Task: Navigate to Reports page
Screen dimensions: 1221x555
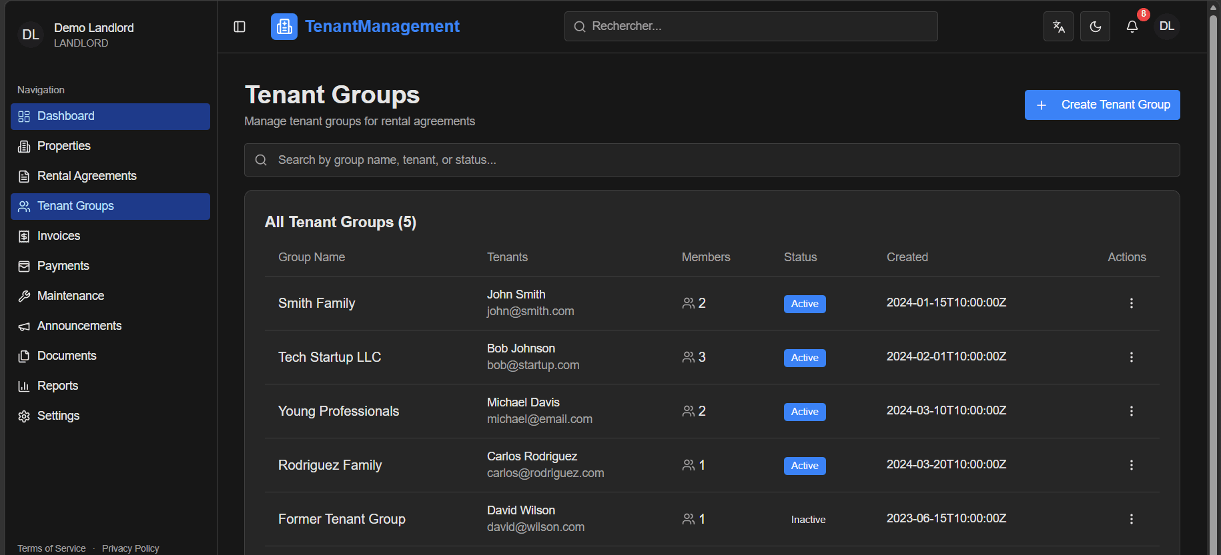Action: 110,386
